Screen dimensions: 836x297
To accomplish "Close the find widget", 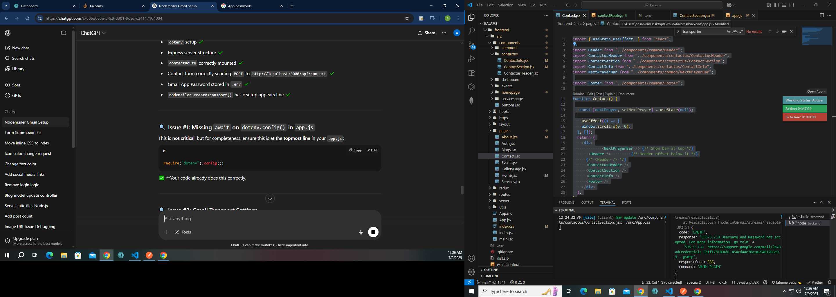I will tap(791, 31).
